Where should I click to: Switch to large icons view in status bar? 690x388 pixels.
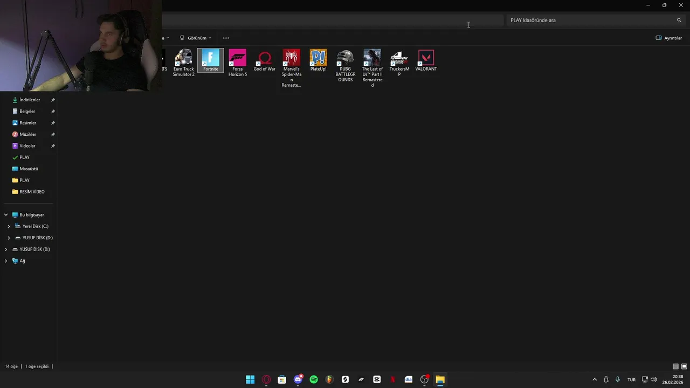click(x=685, y=366)
